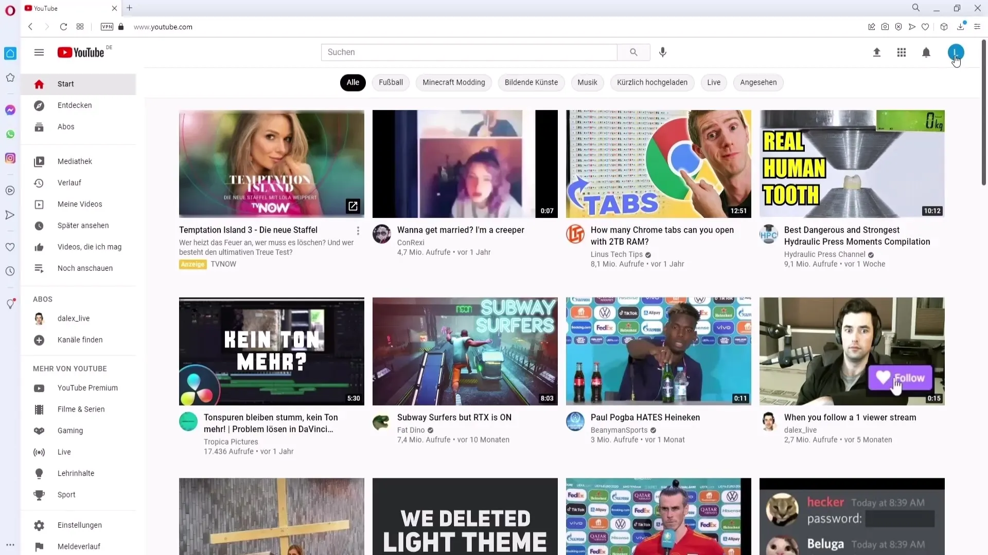Screen dimensions: 988x555
Task: Open Subway Surfers RTX thumbnail
Action: click(x=465, y=351)
